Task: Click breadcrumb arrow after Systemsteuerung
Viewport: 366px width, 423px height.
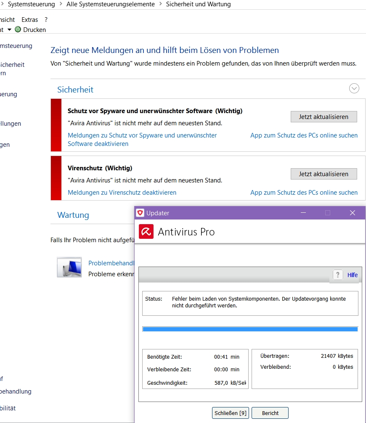Action: tap(61, 4)
